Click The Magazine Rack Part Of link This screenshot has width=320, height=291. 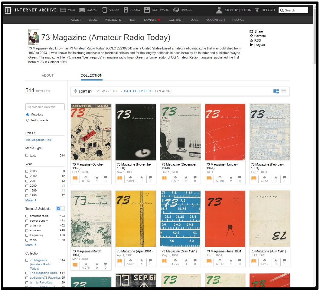tap(39, 140)
